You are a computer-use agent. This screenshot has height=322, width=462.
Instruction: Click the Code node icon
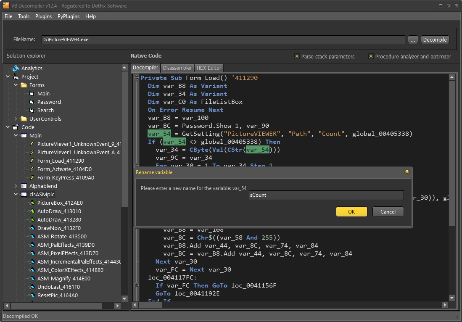pyautogui.click(x=16, y=127)
